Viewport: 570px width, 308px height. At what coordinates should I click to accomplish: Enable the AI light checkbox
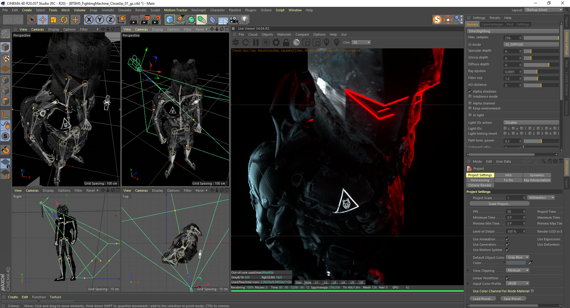coord(470,115)
